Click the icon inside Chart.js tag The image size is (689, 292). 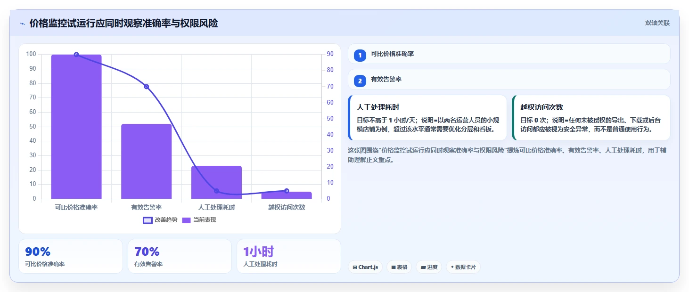355,267
